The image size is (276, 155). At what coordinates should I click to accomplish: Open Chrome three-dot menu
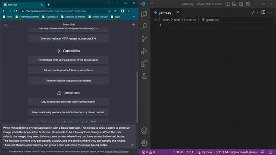[x=134, y=11]
